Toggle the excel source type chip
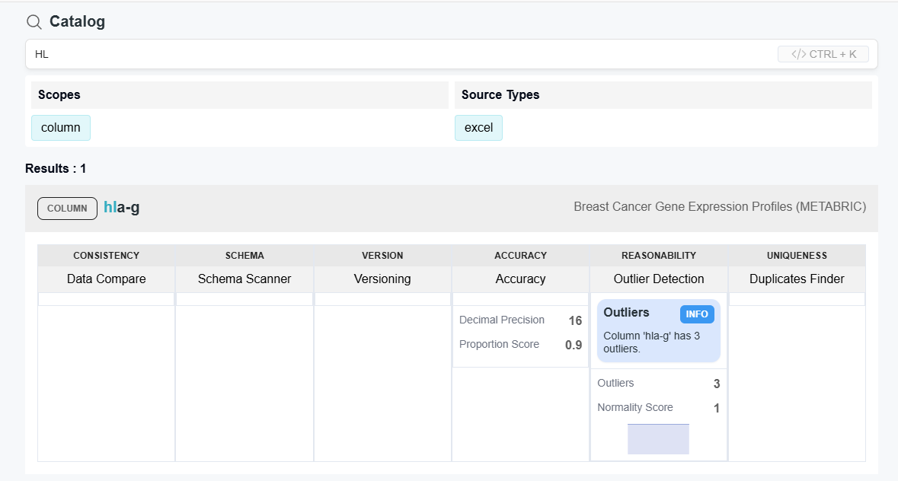898x481 pixels. (478, 128)
